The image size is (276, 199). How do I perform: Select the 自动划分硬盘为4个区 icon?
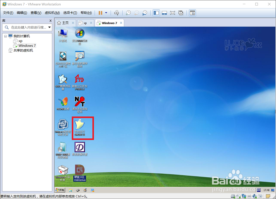[63, 60]
